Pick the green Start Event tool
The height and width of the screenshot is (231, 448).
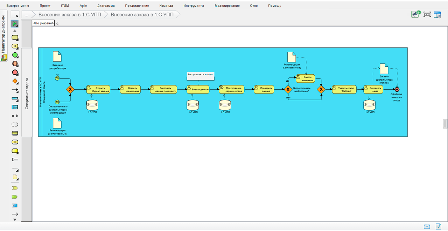pyautogui.click(x=15, y=55)
